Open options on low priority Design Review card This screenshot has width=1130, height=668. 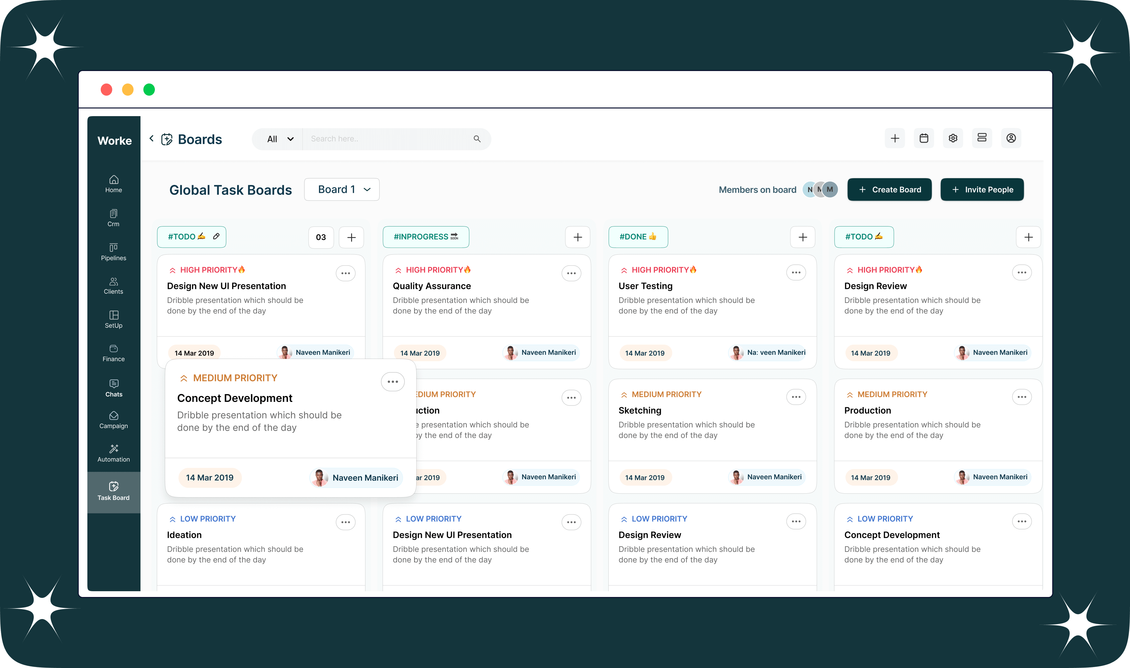coord(796,521)
